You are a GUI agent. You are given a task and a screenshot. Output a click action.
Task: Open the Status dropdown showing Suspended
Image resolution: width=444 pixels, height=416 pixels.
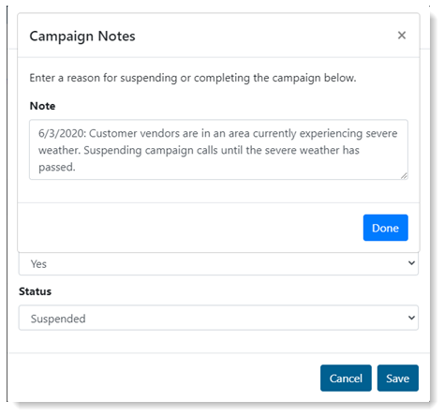(218, 318)
